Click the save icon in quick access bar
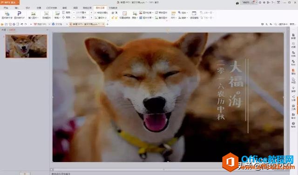This screenshot has height=175, width=298. point(6,24)
